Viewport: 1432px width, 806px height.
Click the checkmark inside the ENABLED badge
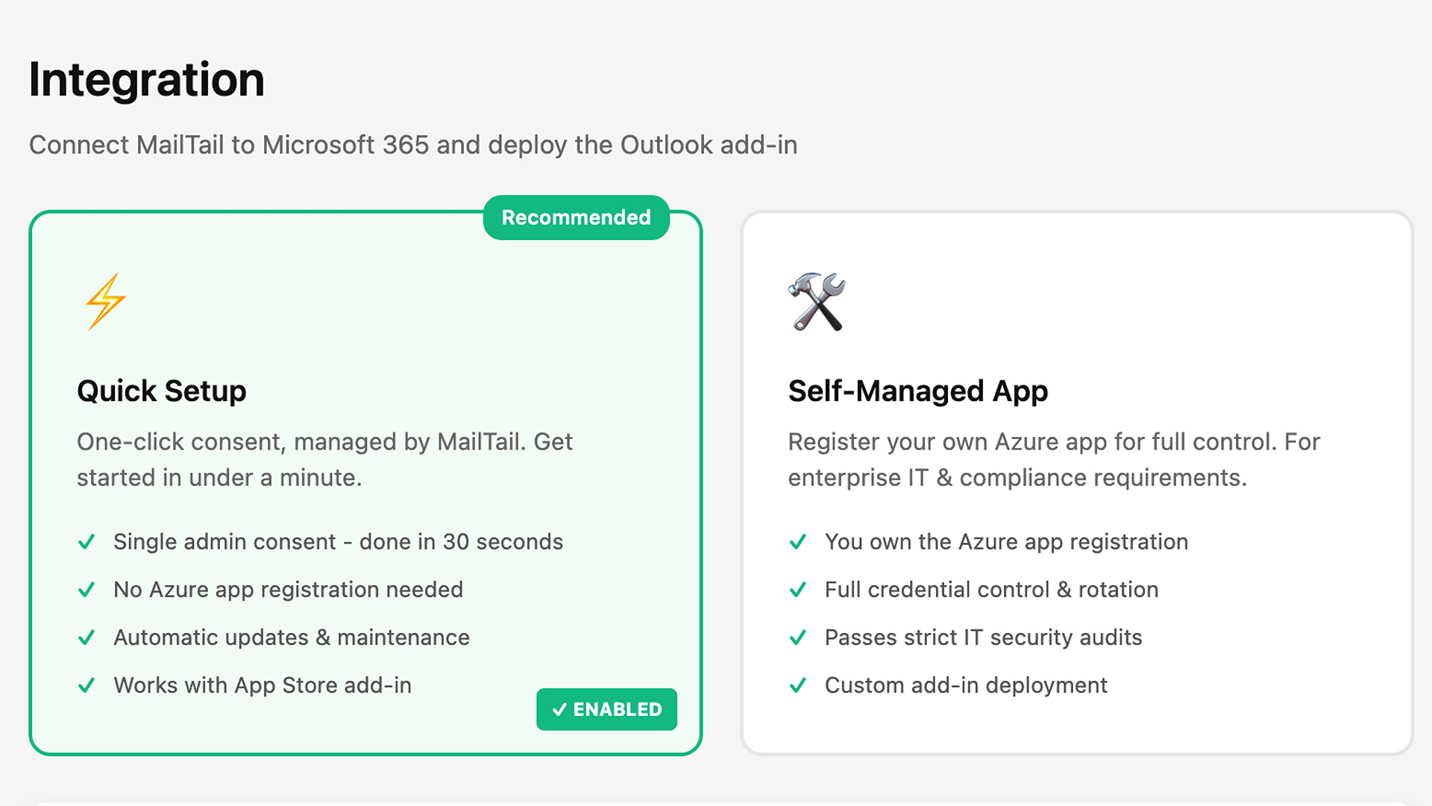[x=559, y=710]
